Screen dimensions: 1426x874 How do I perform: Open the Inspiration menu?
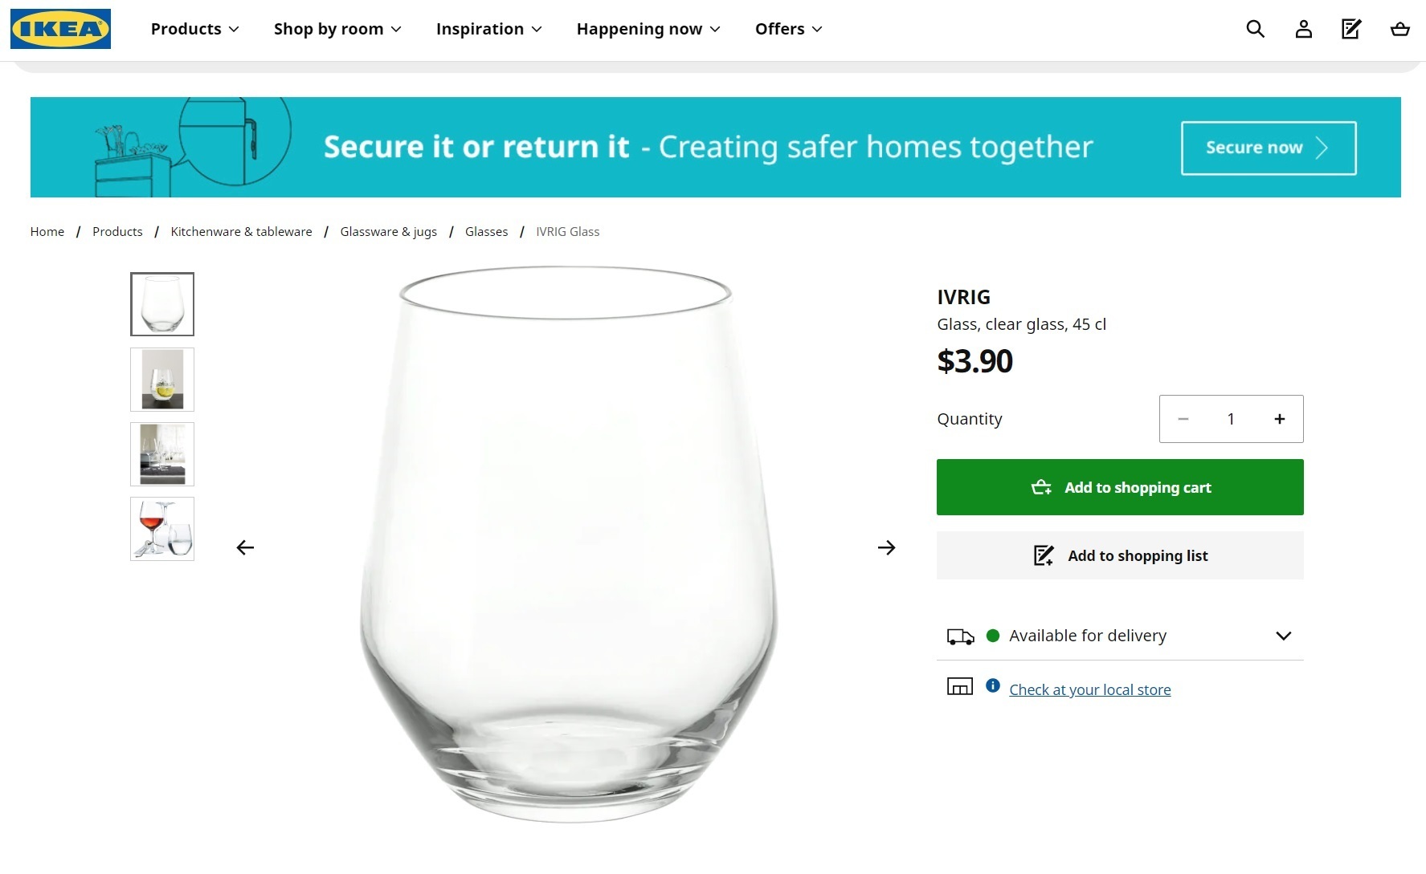pyautogui.click(x=488, y=29)
